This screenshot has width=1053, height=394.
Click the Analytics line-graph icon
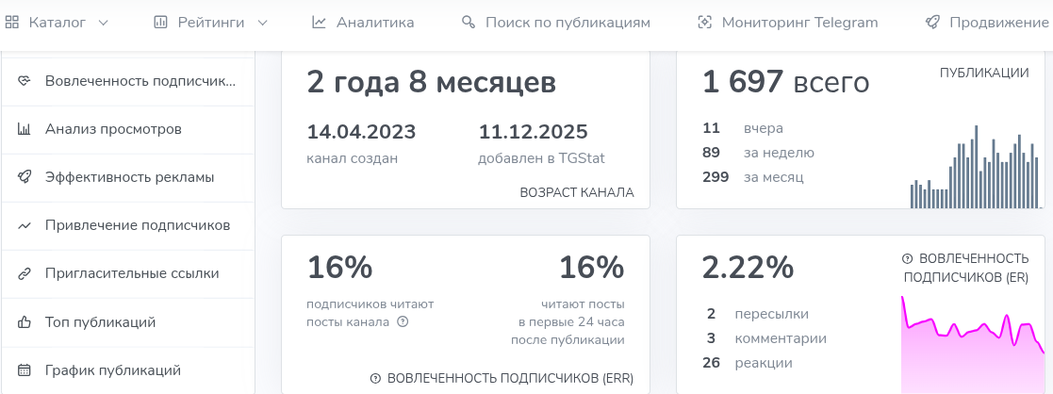(x=320, y=23)
